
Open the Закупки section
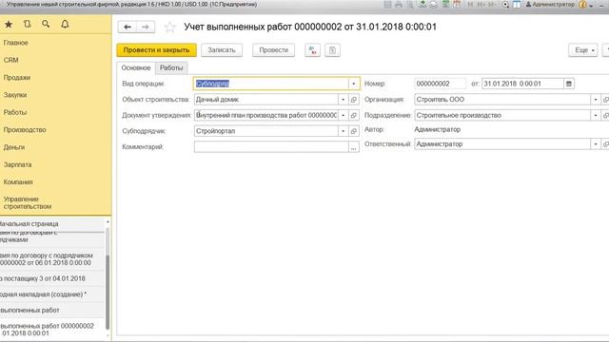tap(15, 95)
